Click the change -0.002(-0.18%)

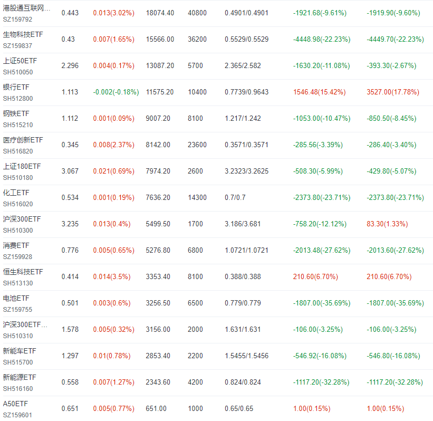coord(116,92)
